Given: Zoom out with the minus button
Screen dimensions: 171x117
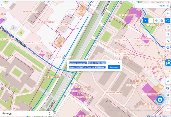Looking at the screenshot, I should (x=168, y=109).
